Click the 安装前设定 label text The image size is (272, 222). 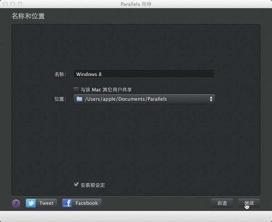click(92, 185)
